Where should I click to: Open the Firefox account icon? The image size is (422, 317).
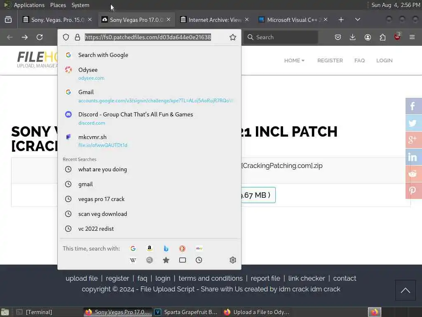pos(368,37)
